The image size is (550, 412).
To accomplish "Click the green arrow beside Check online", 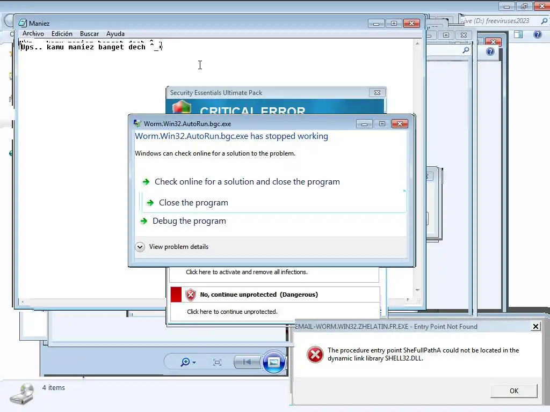I will click(x=146, y=181).
